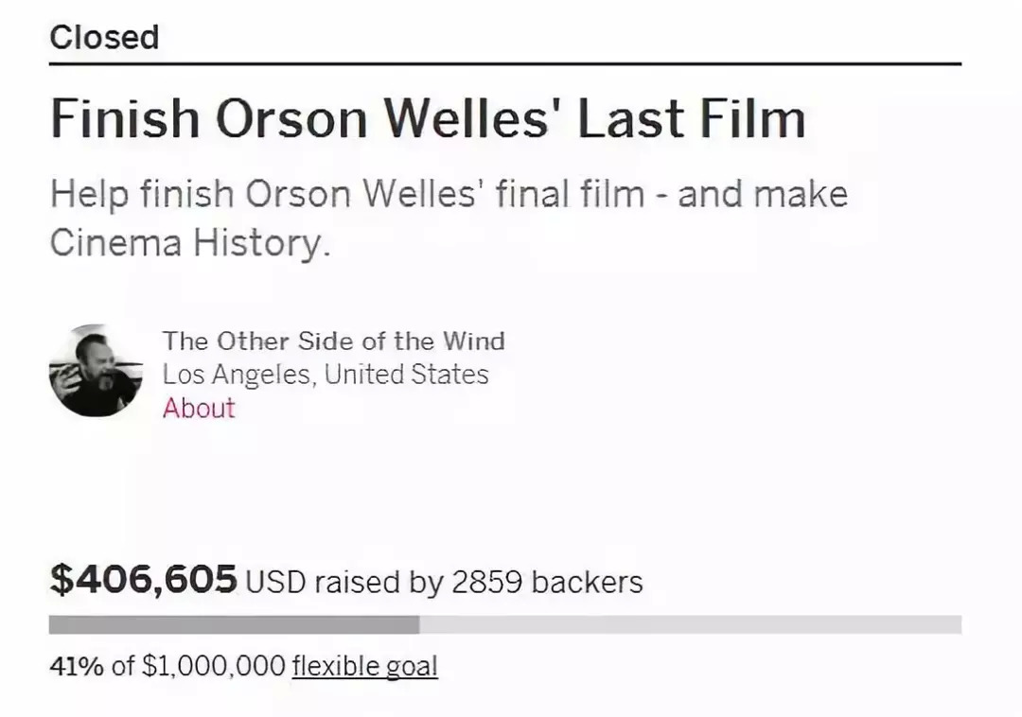Click the $1,000,000 goal amount
Screen dimensions: 1022x717
point(213,666)
